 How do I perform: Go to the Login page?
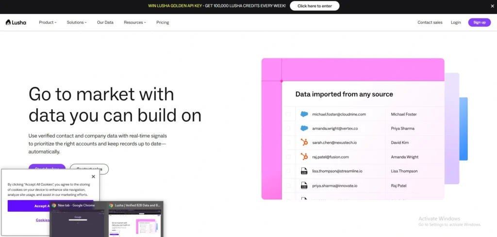[456, 22]
